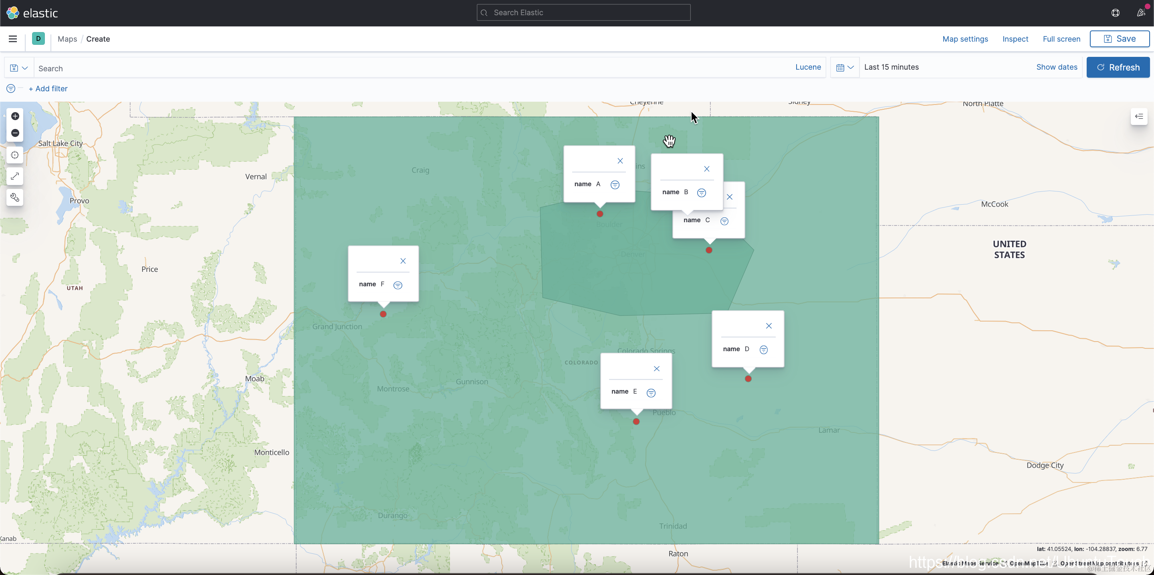Viewport: 1154px width, 575px height.
Task: Open the filter options menu icon
Action: tap(11, 88)
